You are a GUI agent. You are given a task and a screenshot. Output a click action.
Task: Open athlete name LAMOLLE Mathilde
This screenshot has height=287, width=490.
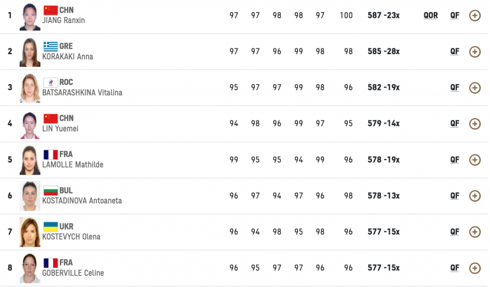[x=72, y=165]
